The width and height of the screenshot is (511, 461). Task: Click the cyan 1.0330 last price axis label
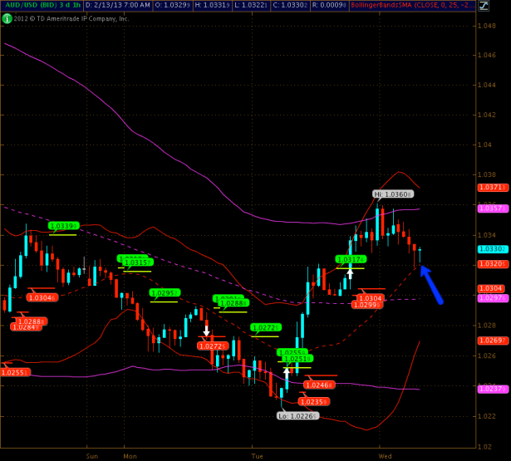(x=493, y=249)
